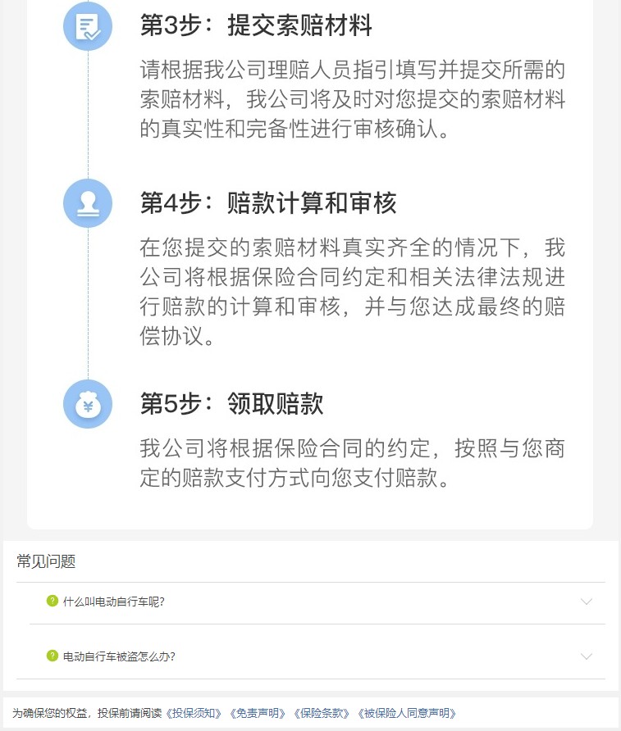Click the green question mark beside 什么叫电动自行车呢
Viewport: 621px width, 731px height.
(53, 601)
